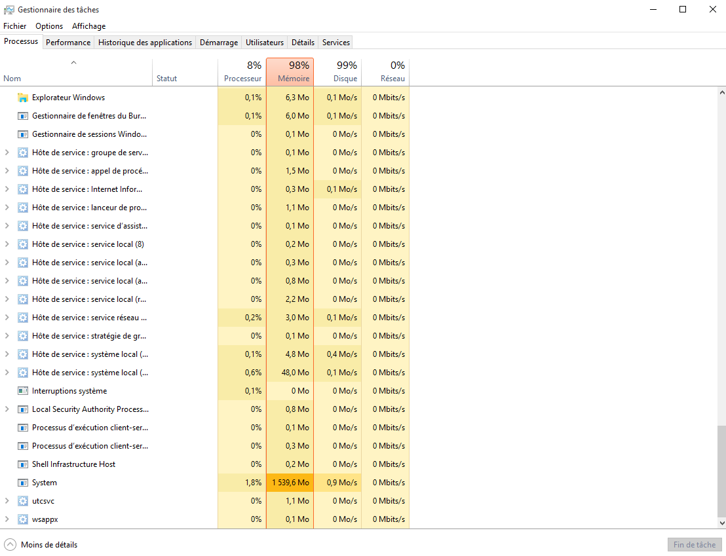
Task: Select the 48,0 Mo memory value
Action: pos(290,373)
